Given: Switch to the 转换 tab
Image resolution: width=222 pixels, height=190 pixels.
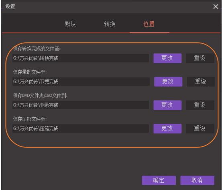Looking at the screenshot, I should [110, 24].
